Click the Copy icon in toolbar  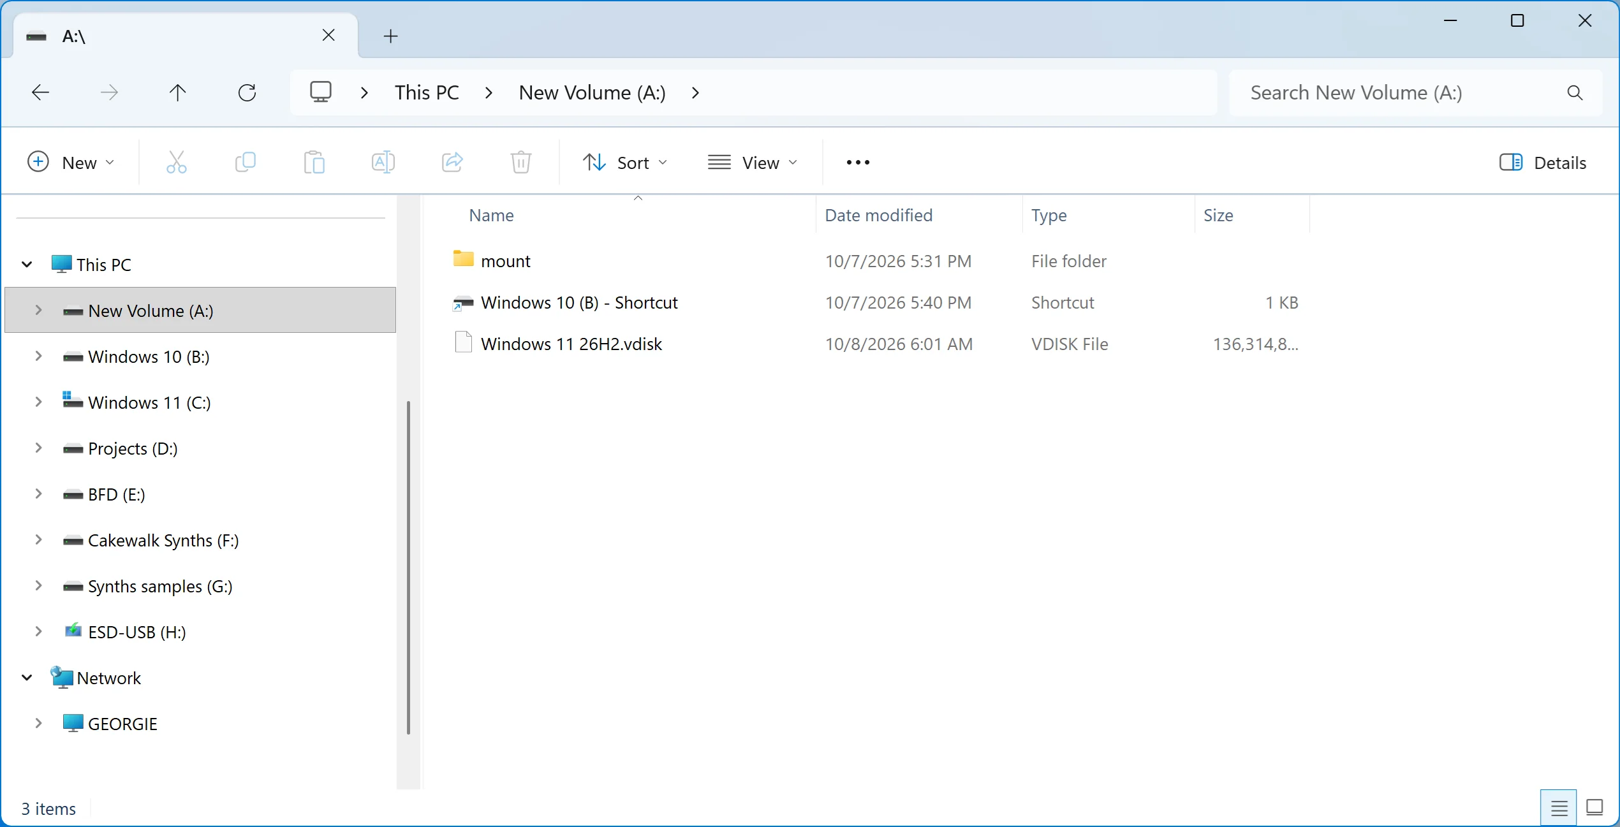pos(246,163)
